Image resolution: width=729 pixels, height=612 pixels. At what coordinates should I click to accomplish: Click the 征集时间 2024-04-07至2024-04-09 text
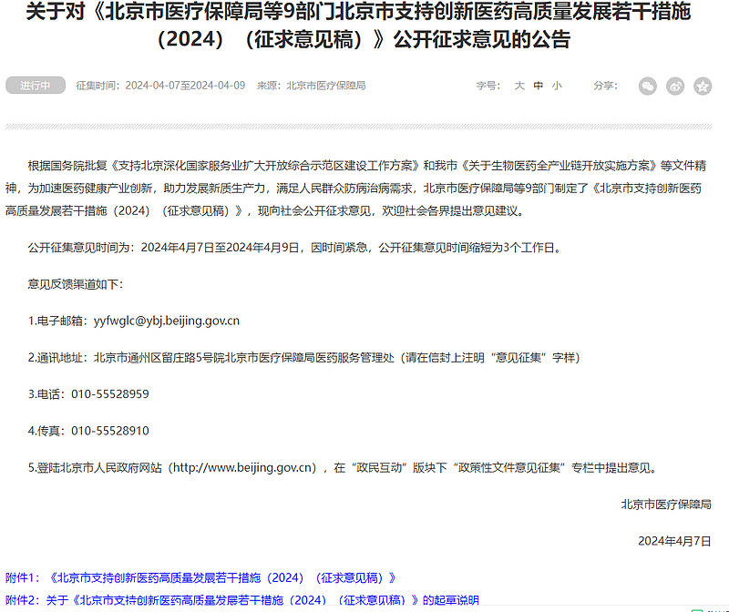pos(160,86)
